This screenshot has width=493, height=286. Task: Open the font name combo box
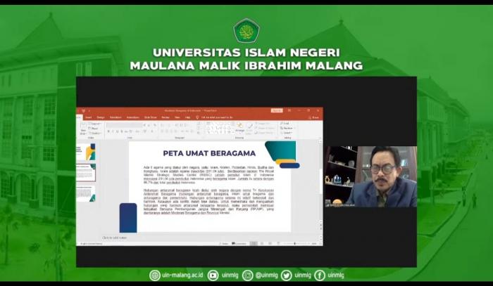click(x=125, y=125)
